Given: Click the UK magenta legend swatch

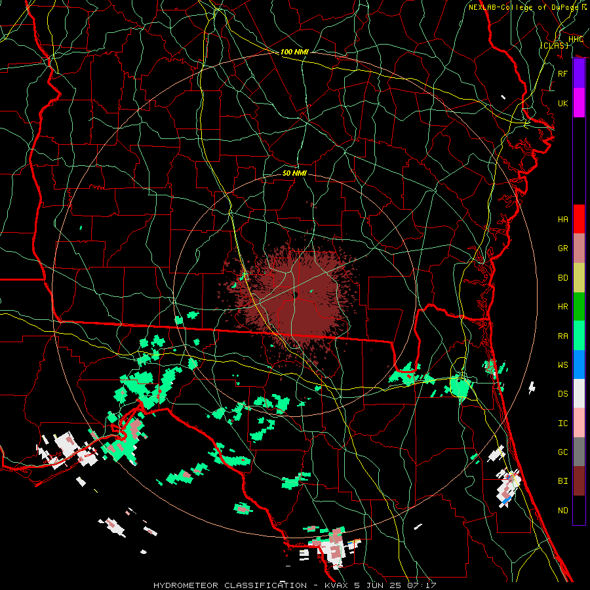Looking at the screenshot, I should point(579,103).
